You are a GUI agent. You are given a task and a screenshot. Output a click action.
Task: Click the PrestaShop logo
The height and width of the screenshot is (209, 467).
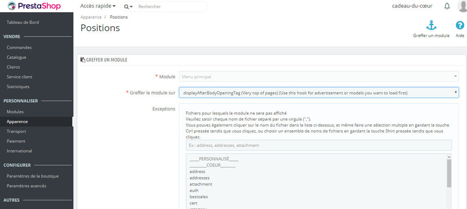click(34, 6)
